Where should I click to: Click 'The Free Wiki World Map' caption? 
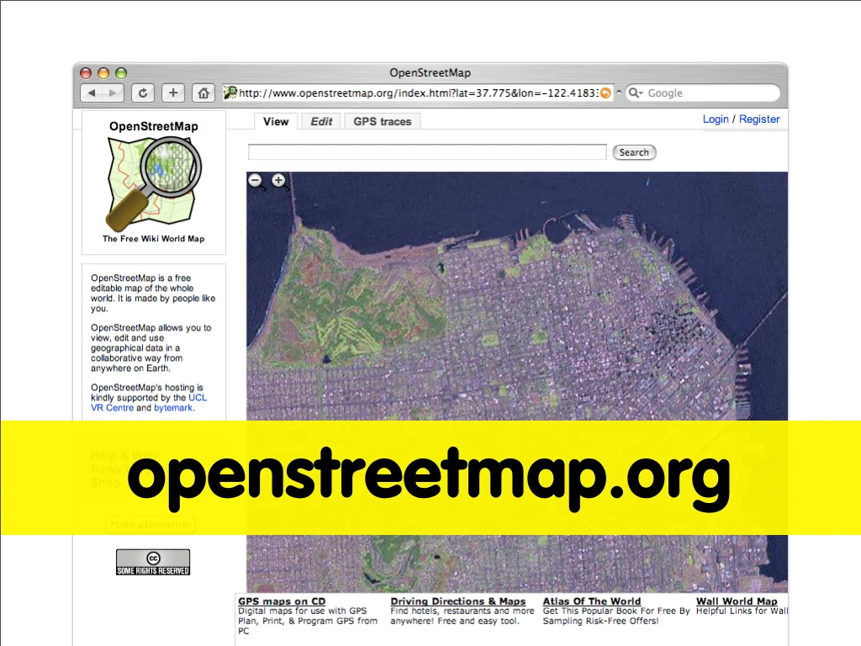pyautogui.click(x=154, y=239)
